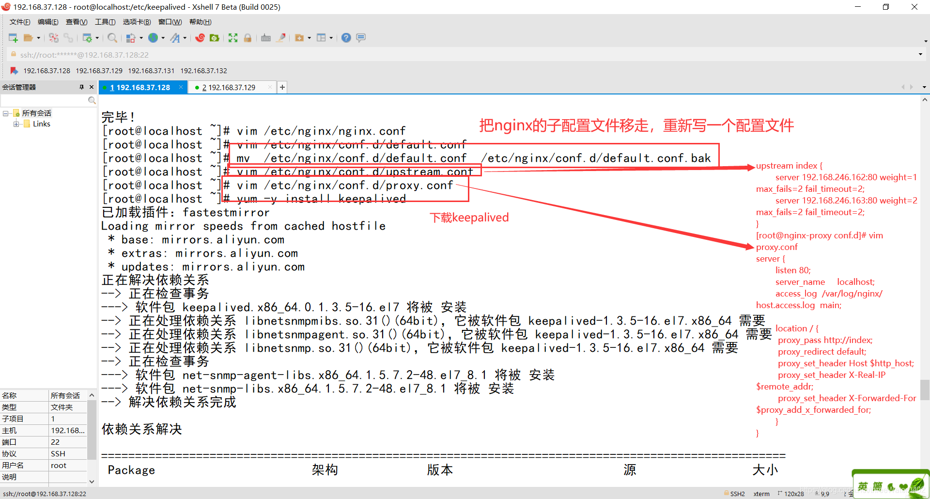Close the 192.168.37.129 tab
930x499 pixels.
click(270, 87)
